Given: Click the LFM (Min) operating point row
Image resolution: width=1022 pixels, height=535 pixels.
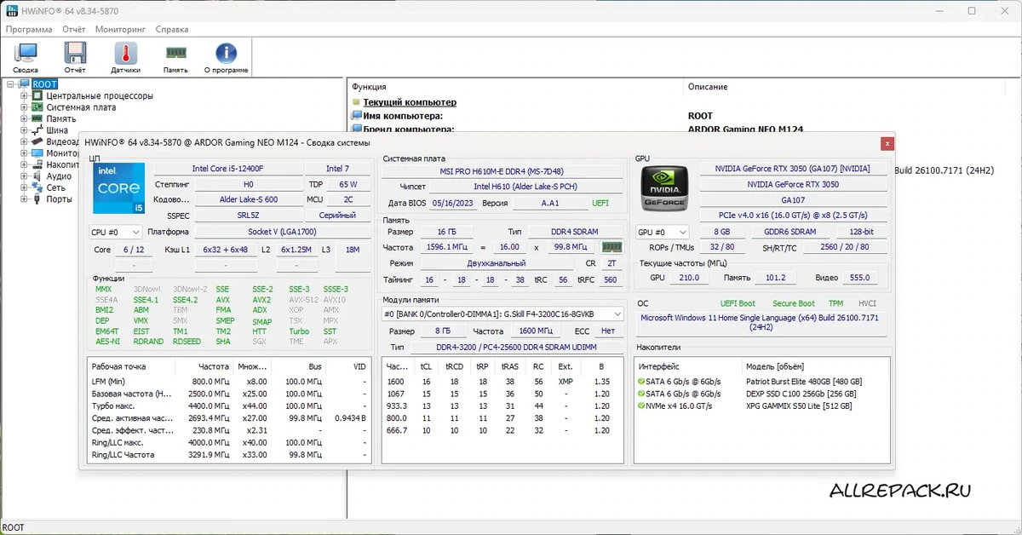Looking at the screenshot, I should 230,382.
